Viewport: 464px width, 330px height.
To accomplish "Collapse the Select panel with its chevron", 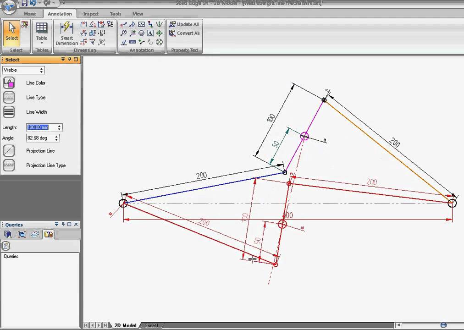I will 63,60.
